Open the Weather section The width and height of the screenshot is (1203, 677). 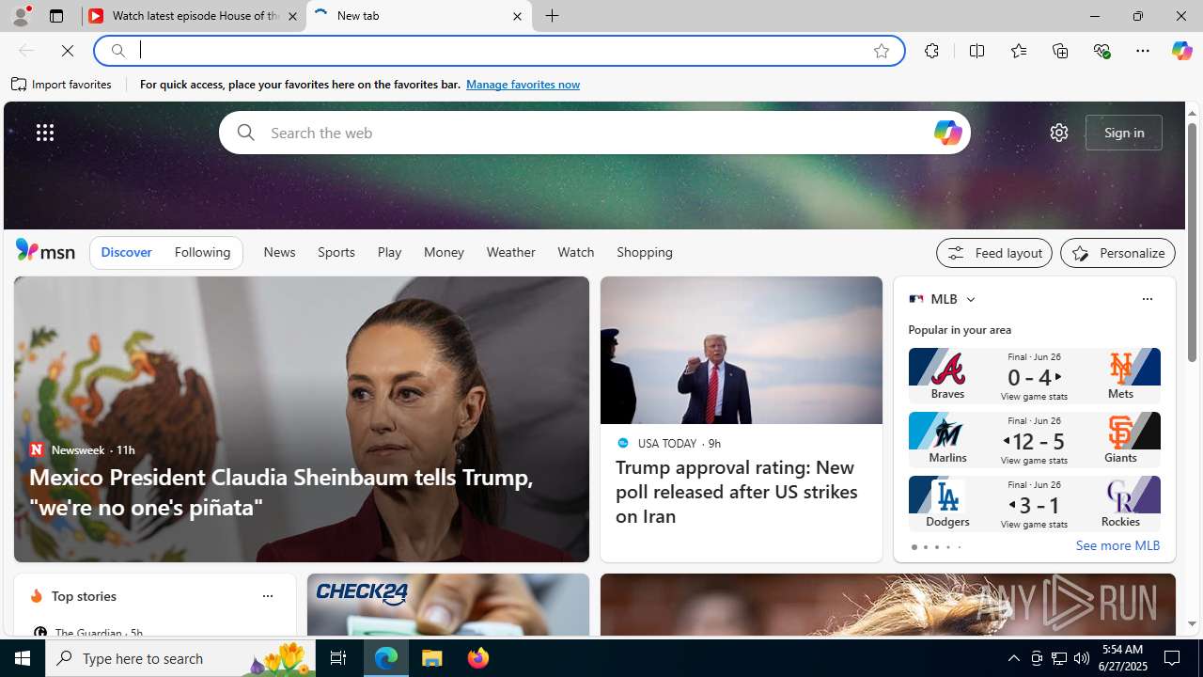(510, 252)
